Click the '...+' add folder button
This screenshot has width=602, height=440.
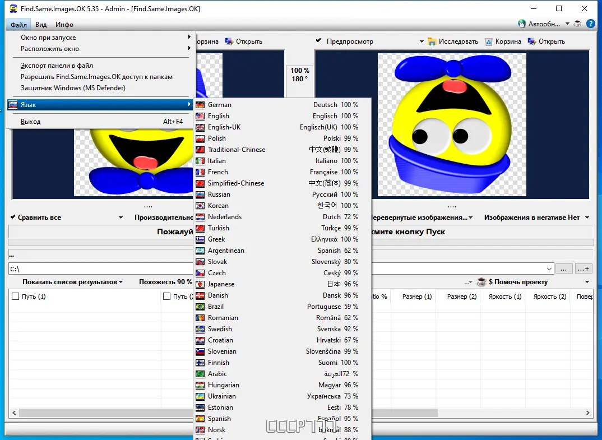coord(583,268)
